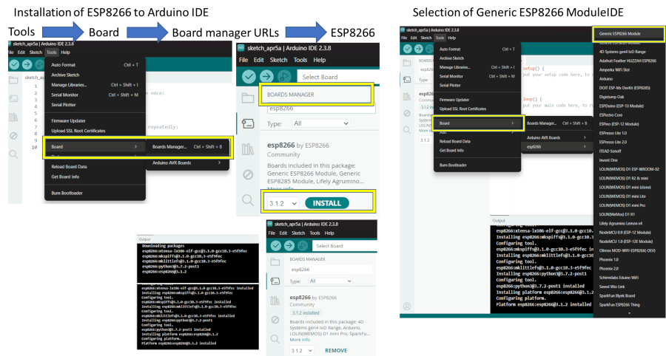The height and width of the screenshot is (356, 666).
Task: Open File menu in Selection screenshot menu bar
Action: [404, 38]
